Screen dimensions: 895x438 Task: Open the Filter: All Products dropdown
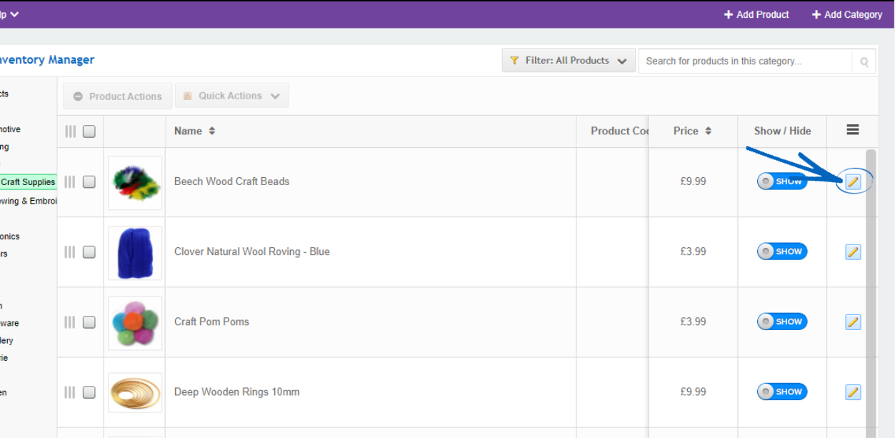[568, 60]
